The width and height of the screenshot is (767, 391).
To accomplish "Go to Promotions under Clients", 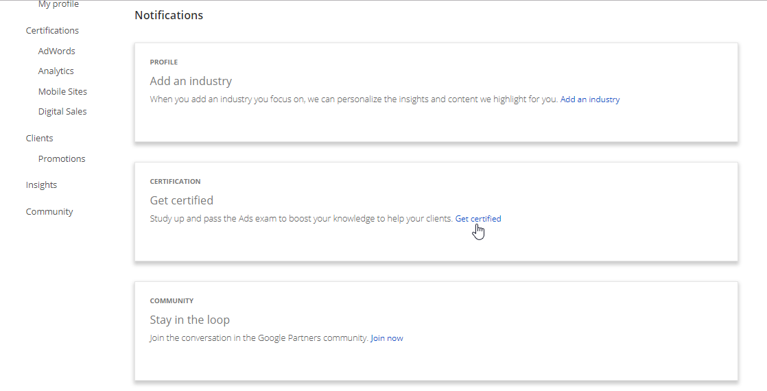I will click(62, 158).
